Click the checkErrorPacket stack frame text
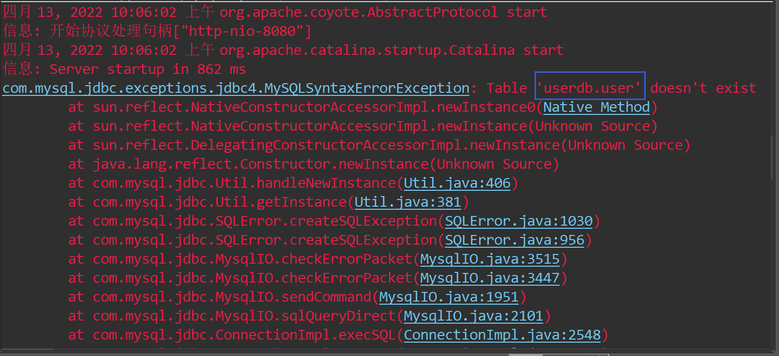The width and height of the screenshot is (779, 356). 246,259
